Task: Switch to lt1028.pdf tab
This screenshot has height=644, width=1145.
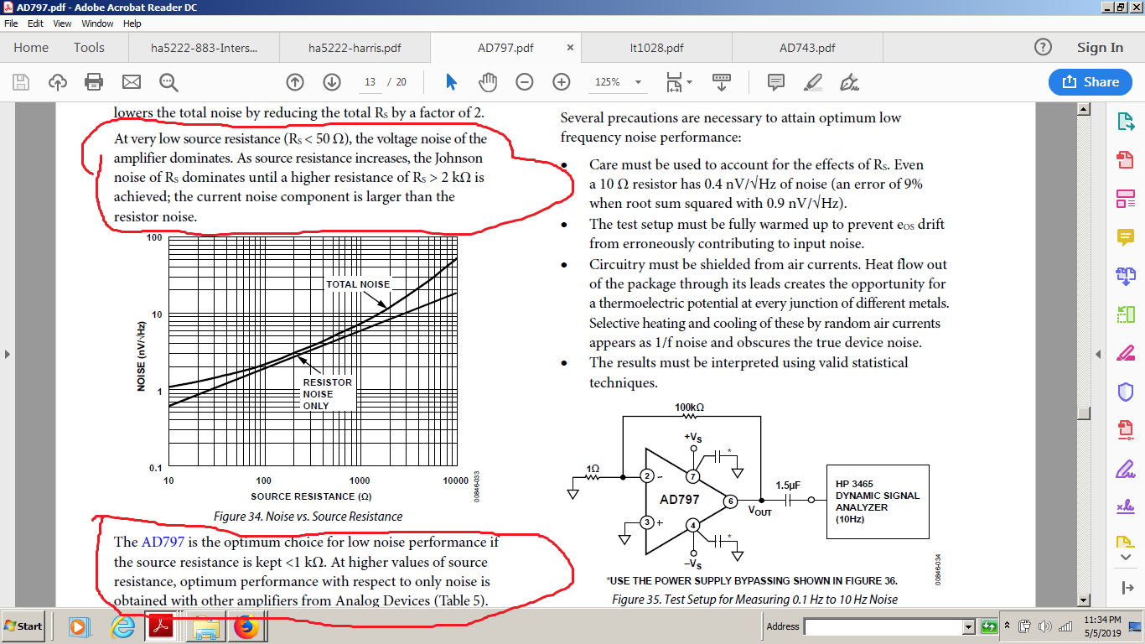Action: (656, 48)
